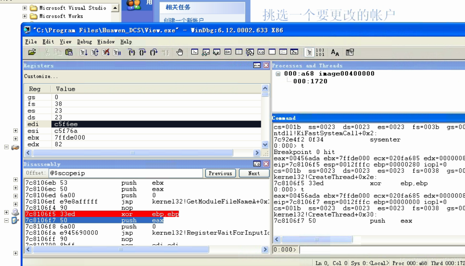Click the Copy toolbar icon
Viewport: 465px width, 266px height.
[x=58, y=52]
